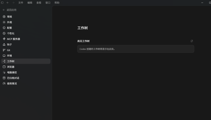This screenshot has height=120, width=211.
Task: Click the 环境 icon
Action: coord(4,56)
